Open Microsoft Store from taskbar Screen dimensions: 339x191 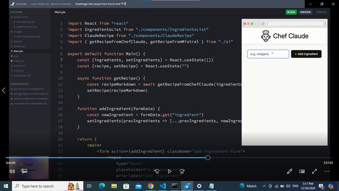[x=126, y=186]
